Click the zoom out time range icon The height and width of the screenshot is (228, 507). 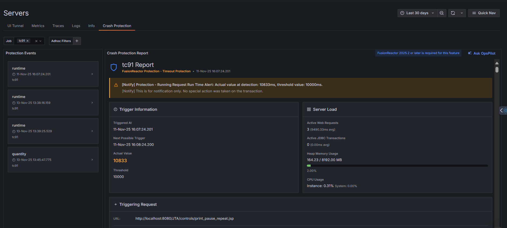click(442, 13)
